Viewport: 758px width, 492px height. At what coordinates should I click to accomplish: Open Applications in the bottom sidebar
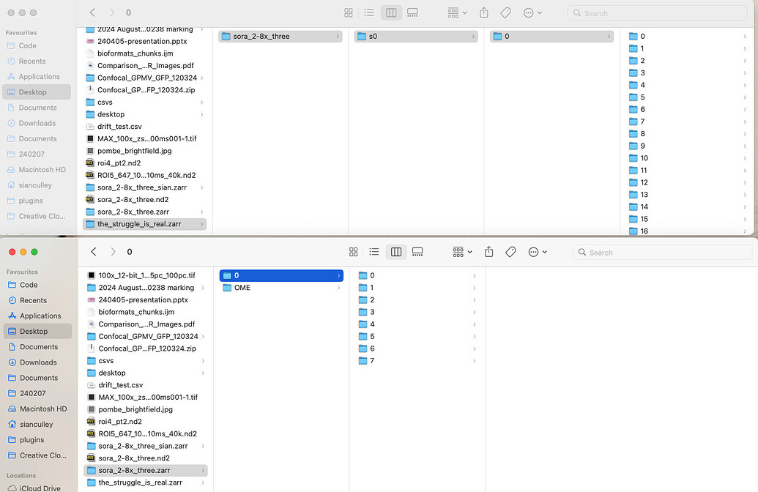pyautogui.click(x=40, y=316)
